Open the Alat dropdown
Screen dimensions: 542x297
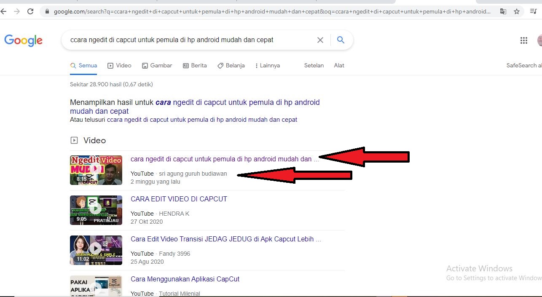[x=339, y=65]
